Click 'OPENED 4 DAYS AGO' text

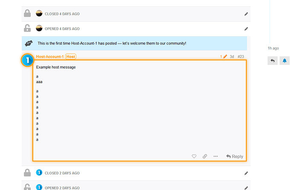point(62,29)
